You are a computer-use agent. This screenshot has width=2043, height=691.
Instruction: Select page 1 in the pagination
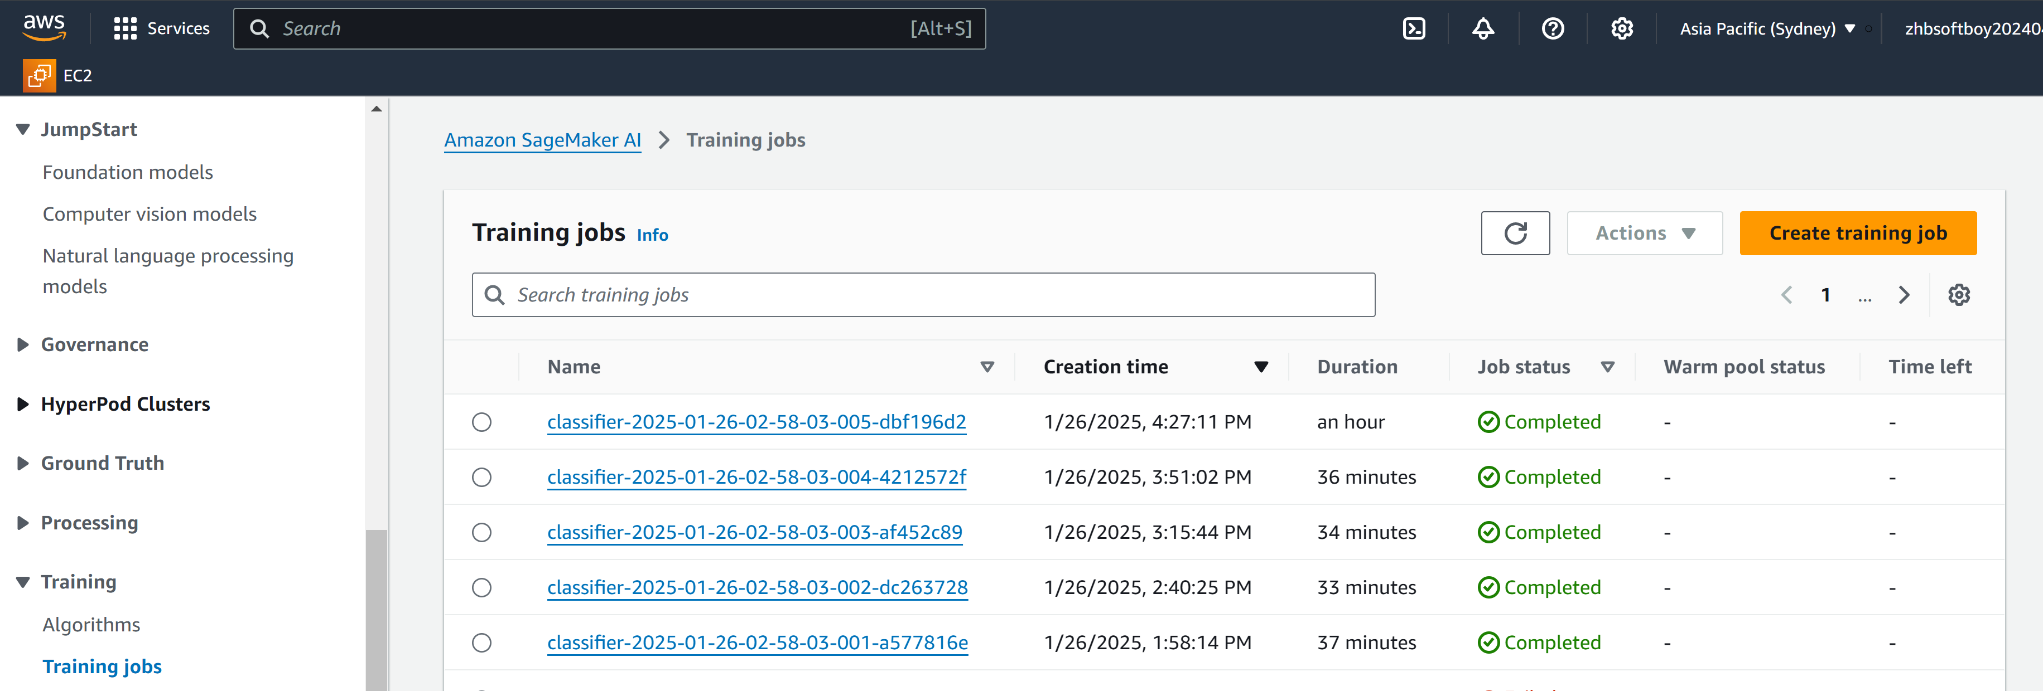1825,295
